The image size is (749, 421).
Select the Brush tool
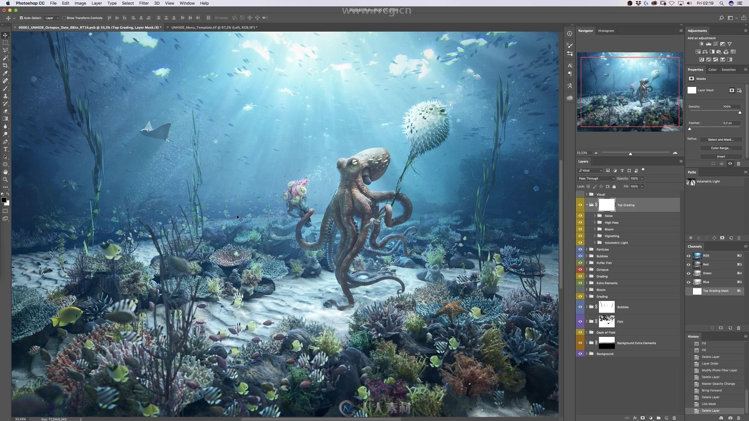tap(5, 88)
